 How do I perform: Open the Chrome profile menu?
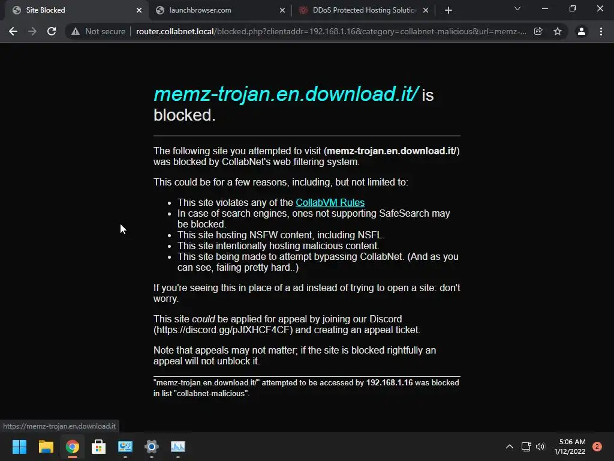(x=582, y=31)
